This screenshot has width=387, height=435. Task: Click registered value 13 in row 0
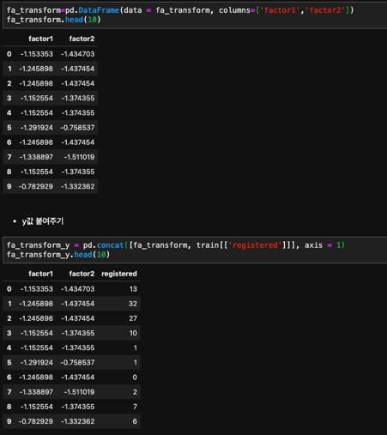click(133, 289)
